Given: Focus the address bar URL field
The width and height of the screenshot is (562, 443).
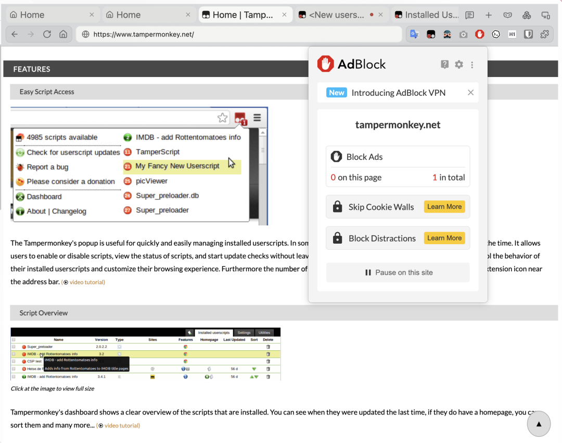Looking at the screenshot, I should click(239, 34).
